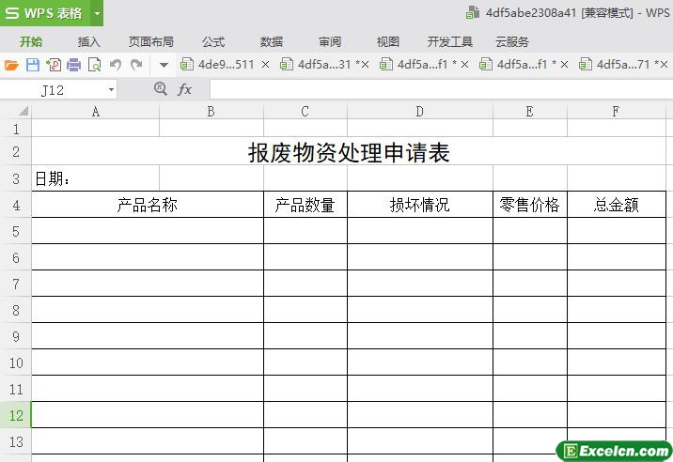Open the 审阅 ribbon tab
This screenshot has width=673, height=462.
point(330,41)
